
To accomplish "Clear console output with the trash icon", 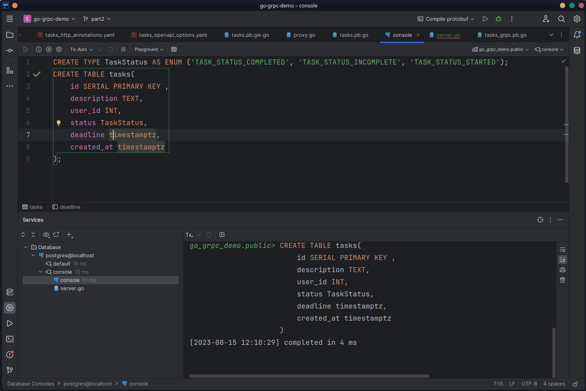I will click(x=563, y=280).
